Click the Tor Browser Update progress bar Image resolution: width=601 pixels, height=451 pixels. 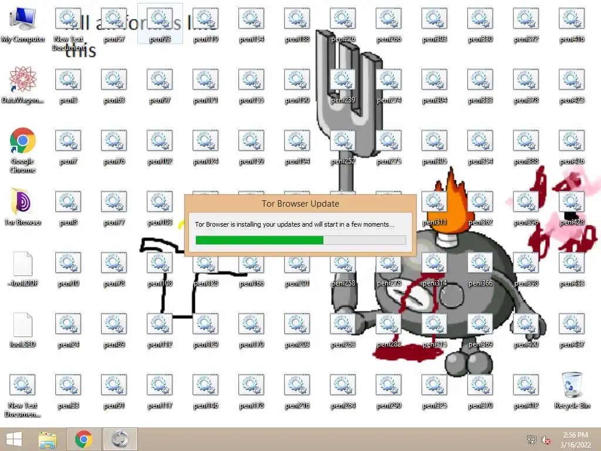click(x=300, y=240)
